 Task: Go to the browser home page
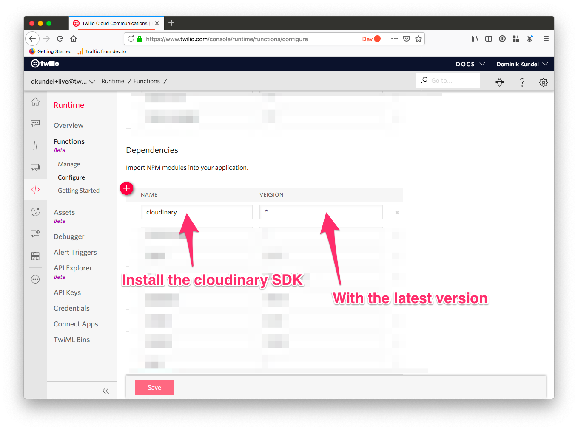[x=74, y=39]
